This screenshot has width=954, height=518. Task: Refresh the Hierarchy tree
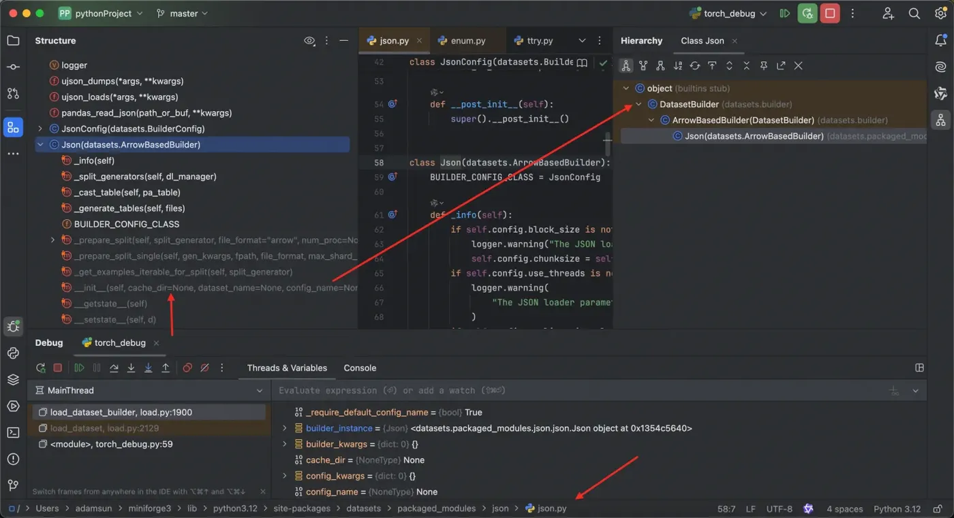click(x=695, y=65)
